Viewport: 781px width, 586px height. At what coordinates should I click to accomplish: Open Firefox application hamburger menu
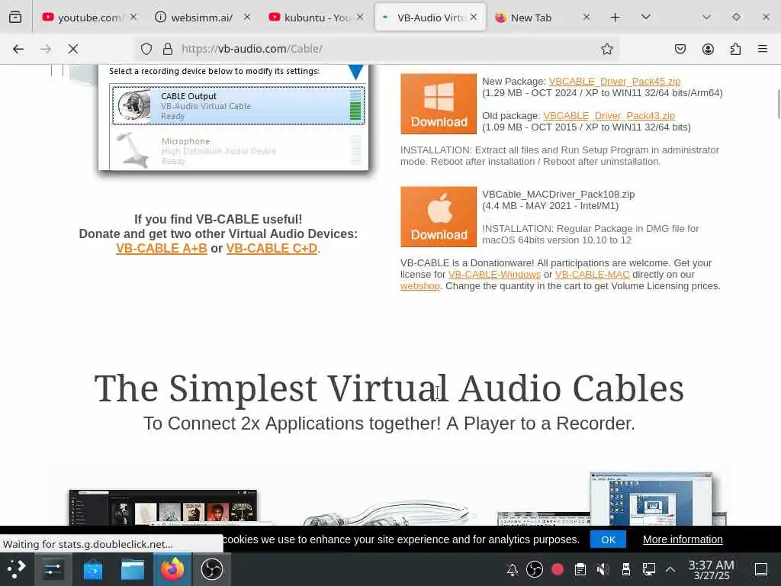(x=763, y=49)
